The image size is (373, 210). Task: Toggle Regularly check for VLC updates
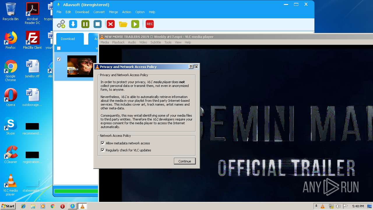[103, 150]
